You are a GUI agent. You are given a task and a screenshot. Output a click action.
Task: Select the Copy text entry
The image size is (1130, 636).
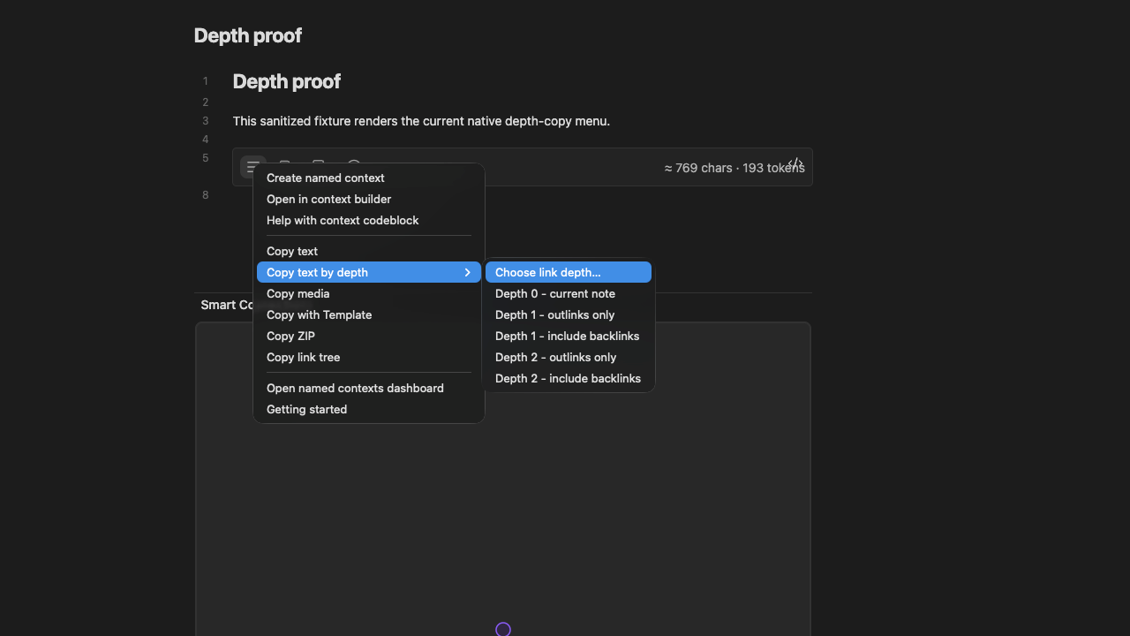pyautogui.click(x=369, y=251)
